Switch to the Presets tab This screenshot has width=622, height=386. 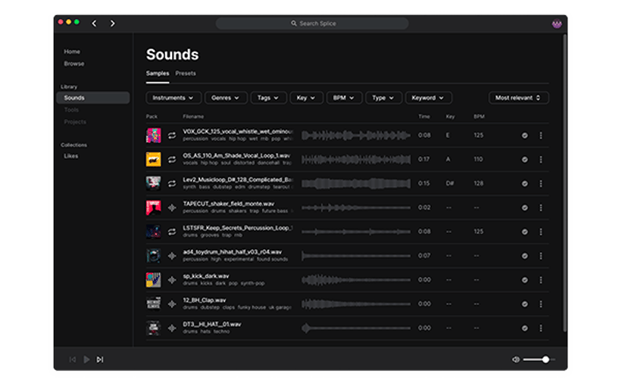pos(186,73)
